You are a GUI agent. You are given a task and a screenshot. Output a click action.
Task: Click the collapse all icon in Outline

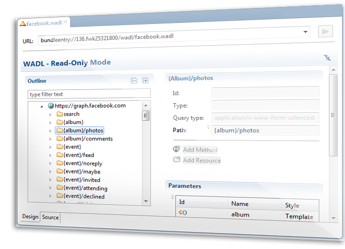pos(134,80)
